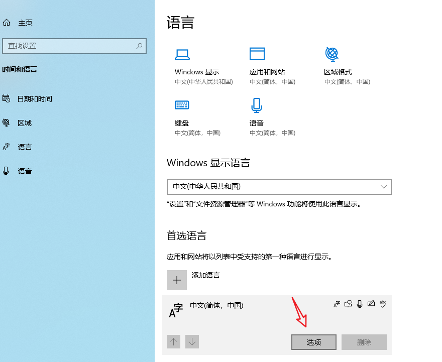Image resolution: width=442 pixels, height=362 pixels.
Task: Click the display language feature icon
Action: (x=337, y=304)
